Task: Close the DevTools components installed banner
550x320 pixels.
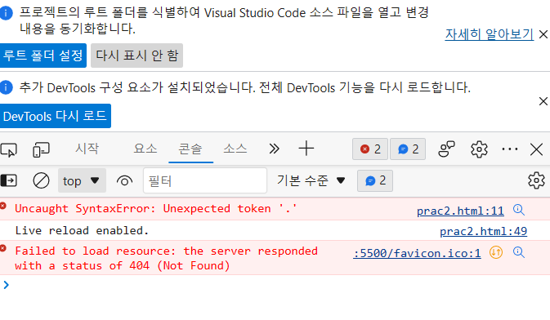Action: click(543, 101)
